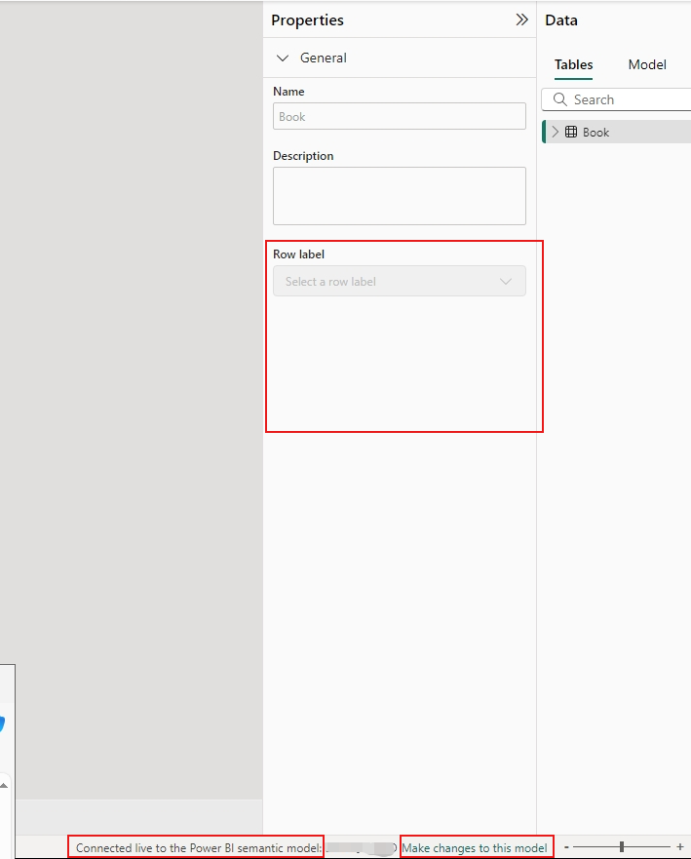691x859 pixels.
Task: Click Connected live to semantic model status text
Action: 199,848
